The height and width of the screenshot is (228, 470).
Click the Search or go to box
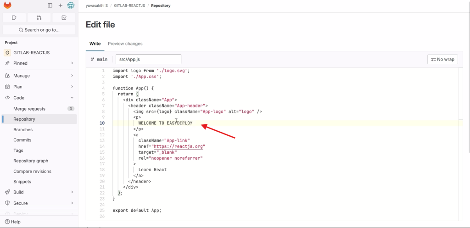[x=39, y=30]
